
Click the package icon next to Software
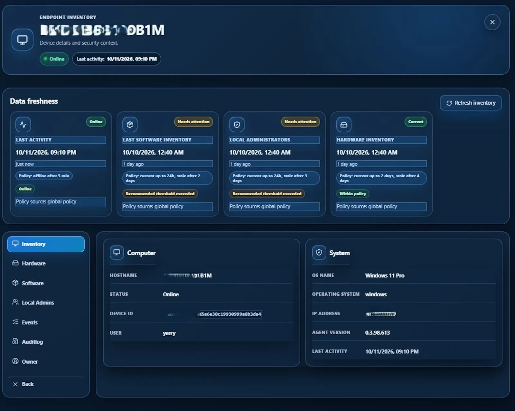click(15, 283)
